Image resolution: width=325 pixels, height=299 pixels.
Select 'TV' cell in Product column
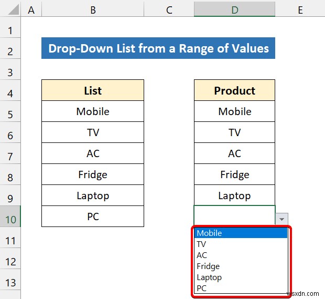(235, 132)
